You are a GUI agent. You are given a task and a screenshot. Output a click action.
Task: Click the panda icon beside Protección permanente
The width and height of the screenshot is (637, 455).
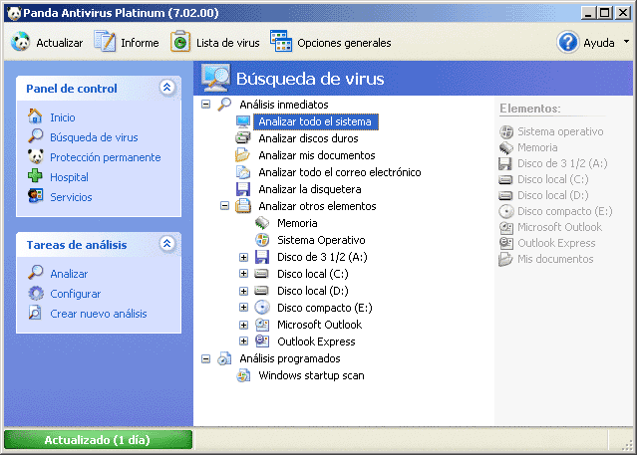point(35,156)
